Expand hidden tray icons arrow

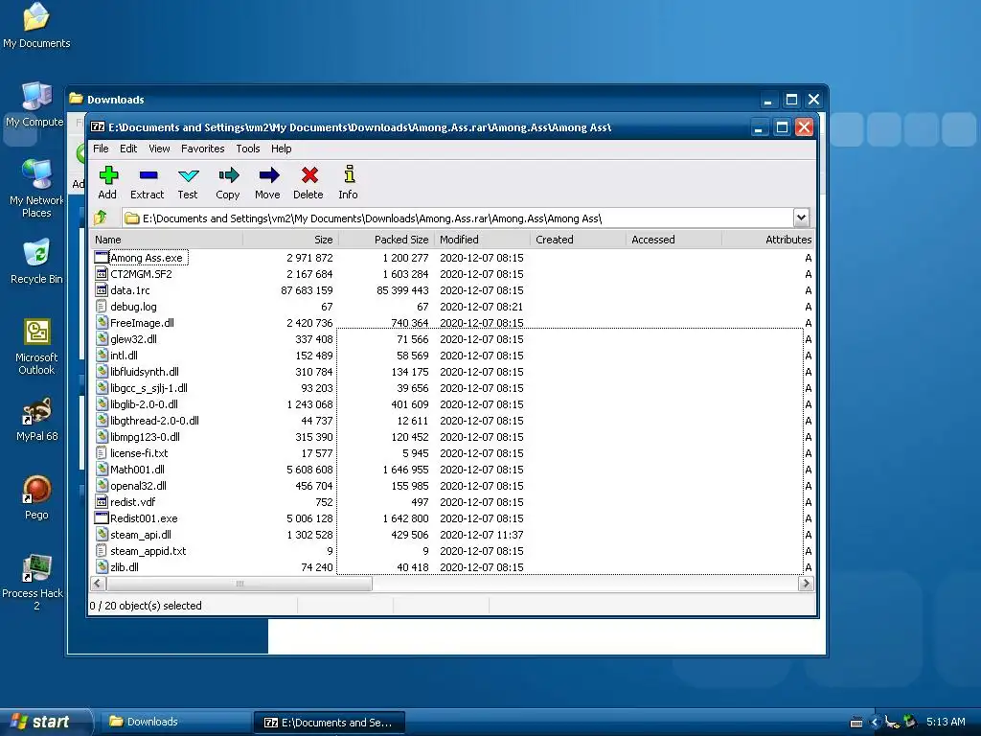[x=874, y=723]
